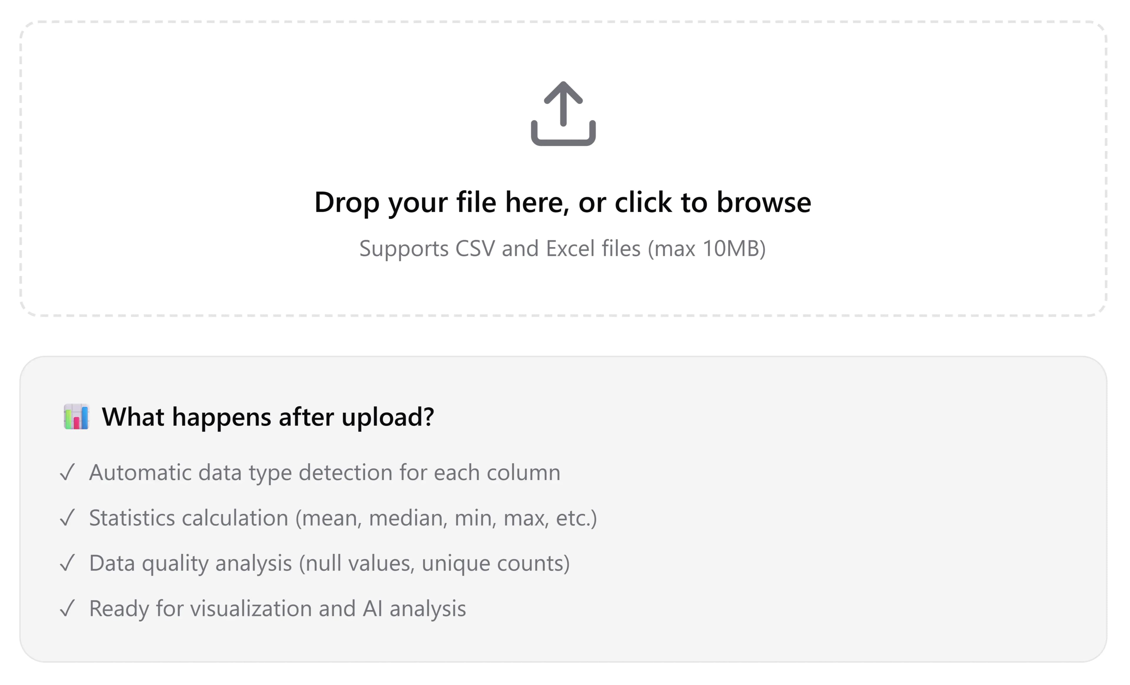Select the CSV and Excel support text
Image resolution: width=1130 pixels, height=685 pixels.
(x=563, y=249)
